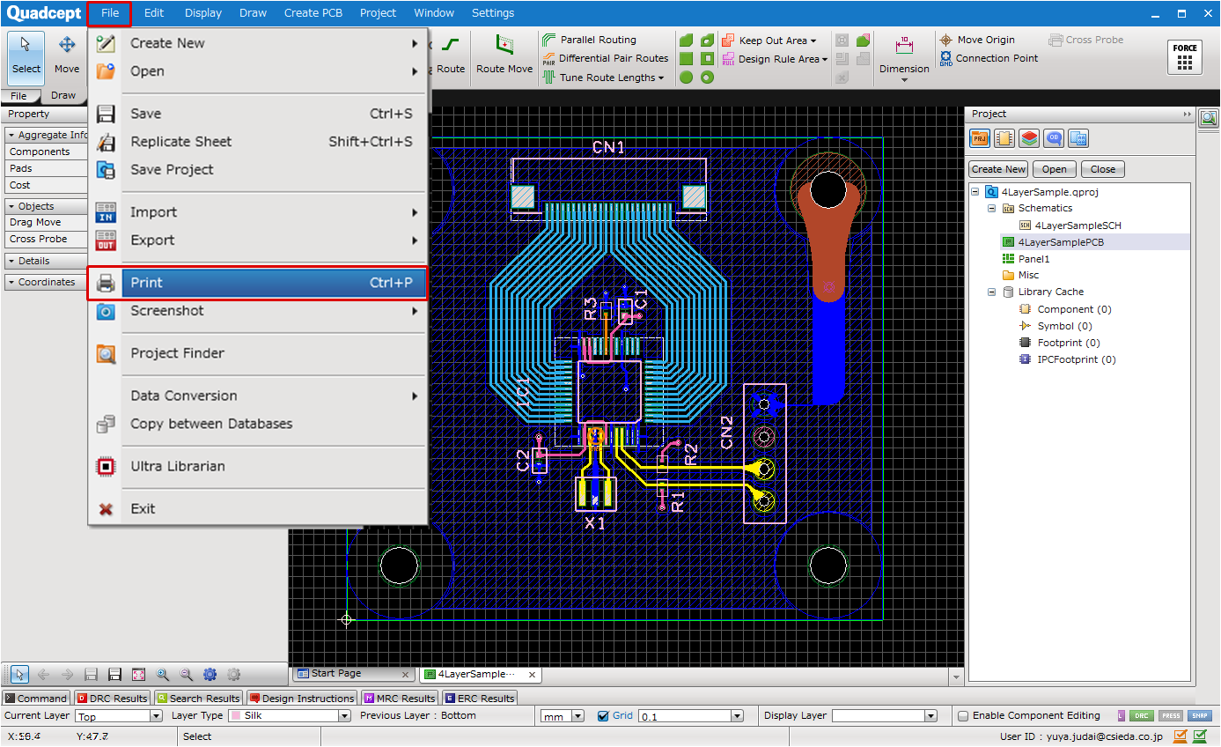Draw a ring cutout shape
Image resolution: width=1221 pixels, height=747 pixels.
(707, 78)
